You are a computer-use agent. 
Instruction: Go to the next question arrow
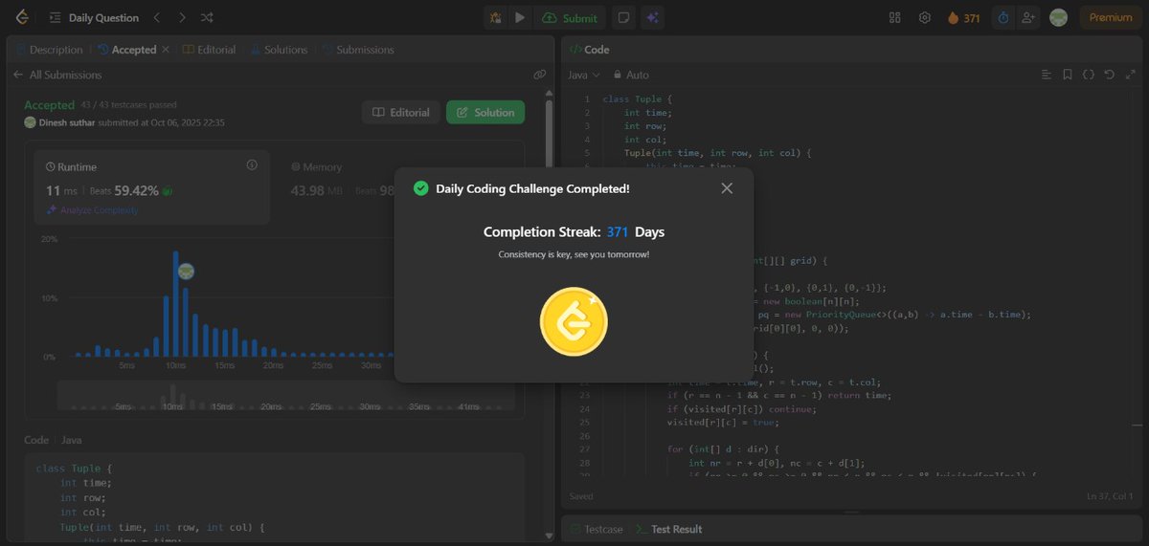point(183,17)
